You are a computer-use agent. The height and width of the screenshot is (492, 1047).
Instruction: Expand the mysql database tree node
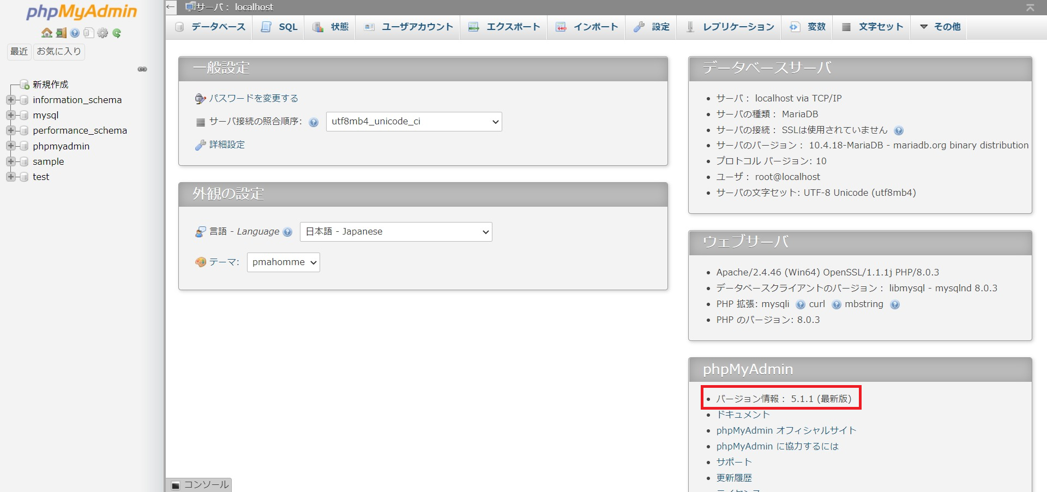pos(10,115)
